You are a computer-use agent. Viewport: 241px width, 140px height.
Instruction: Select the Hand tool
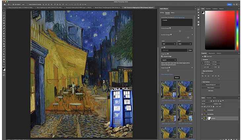(4, 59)
